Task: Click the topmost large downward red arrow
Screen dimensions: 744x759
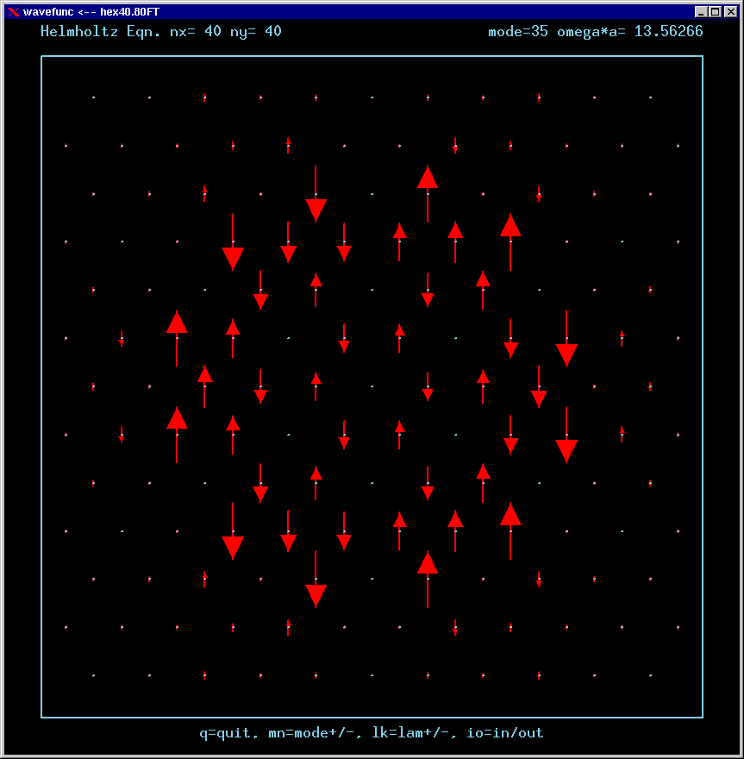Action: 316,195
